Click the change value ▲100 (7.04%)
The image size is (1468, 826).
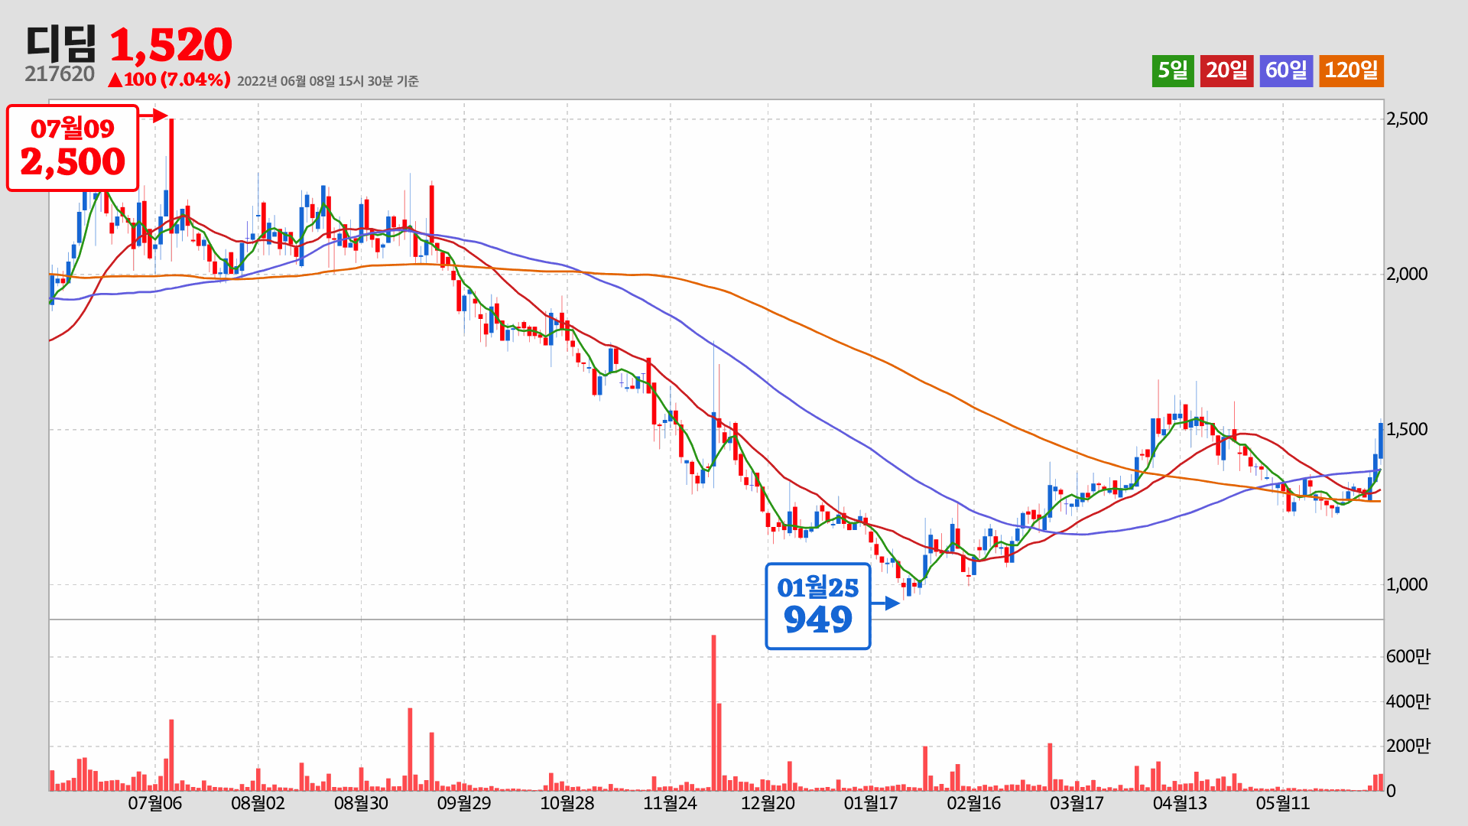point(169,80)
